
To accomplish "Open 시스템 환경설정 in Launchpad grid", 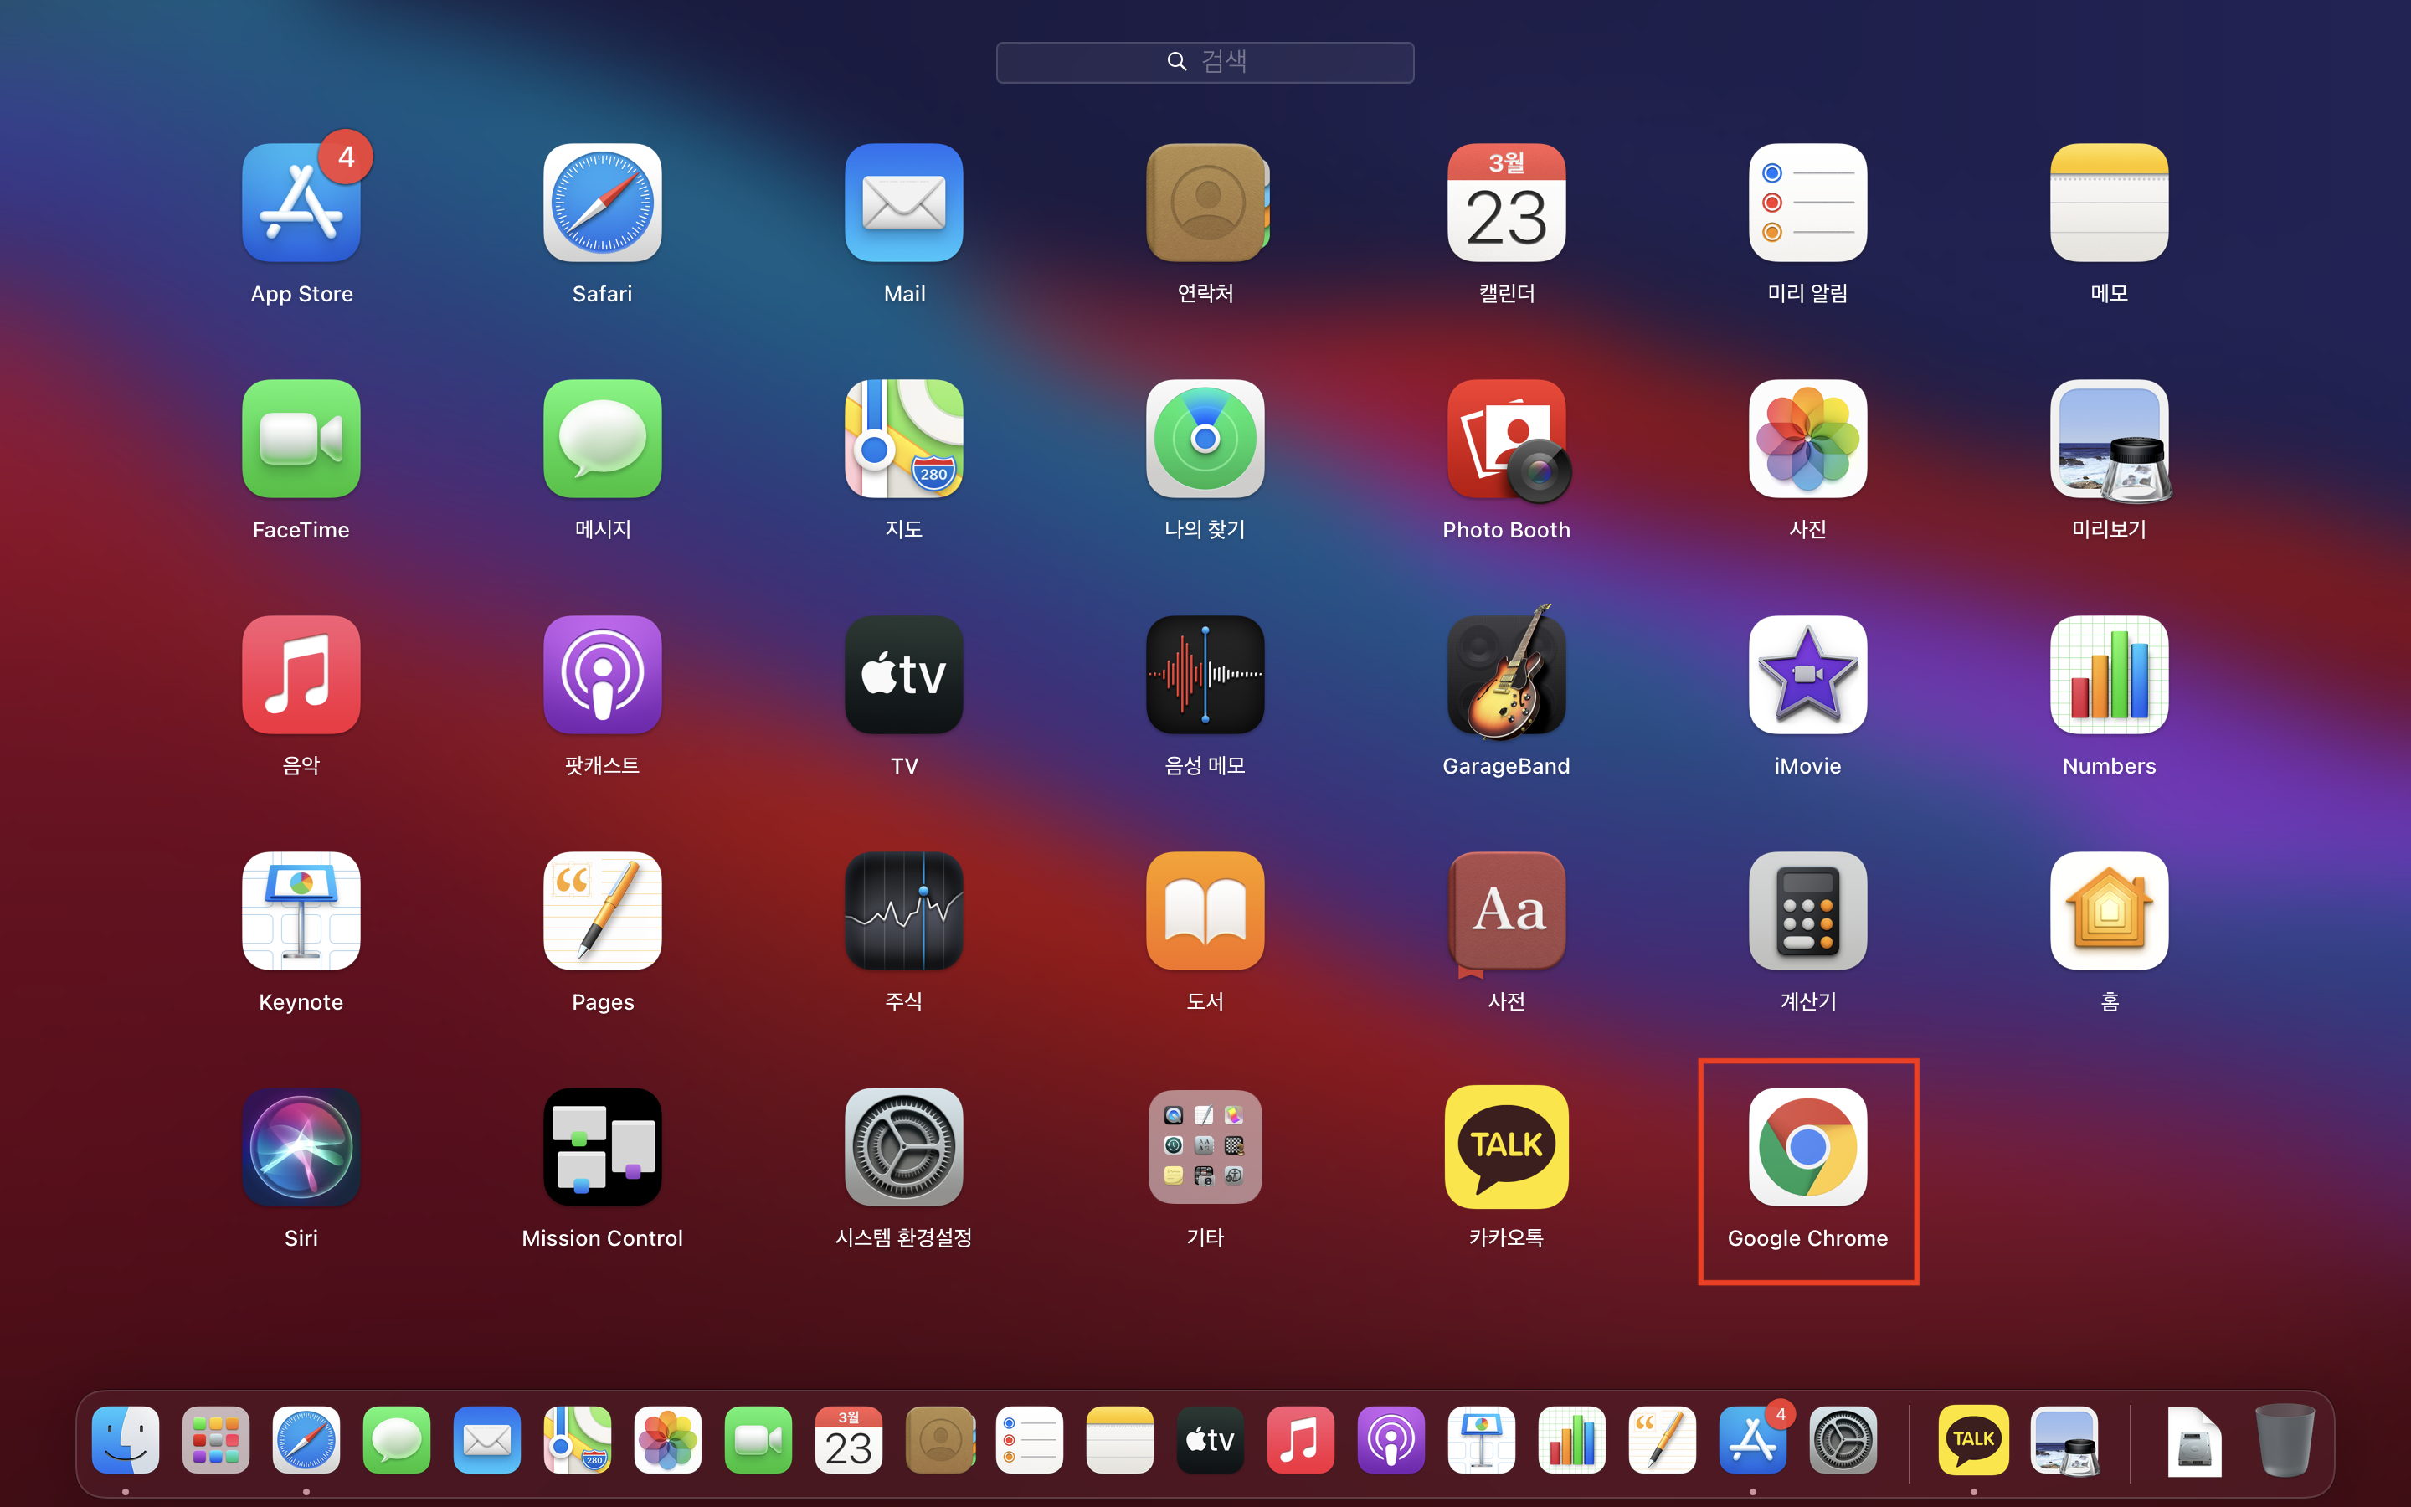I will [x=903, y=1147].
